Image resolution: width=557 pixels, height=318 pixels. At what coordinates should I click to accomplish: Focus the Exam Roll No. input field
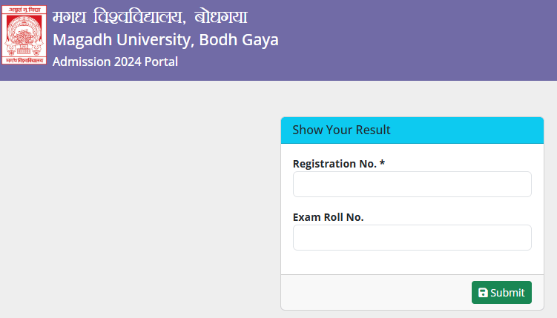point(412,237)
